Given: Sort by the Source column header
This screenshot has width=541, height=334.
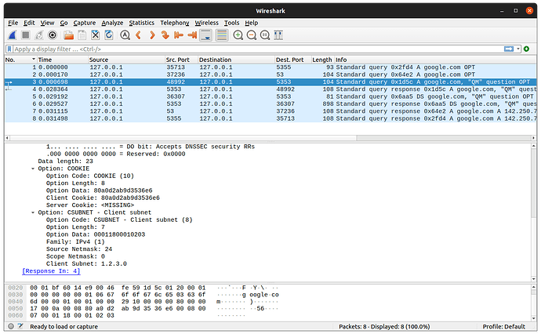Looking at the screenshot, I should 126,60.
